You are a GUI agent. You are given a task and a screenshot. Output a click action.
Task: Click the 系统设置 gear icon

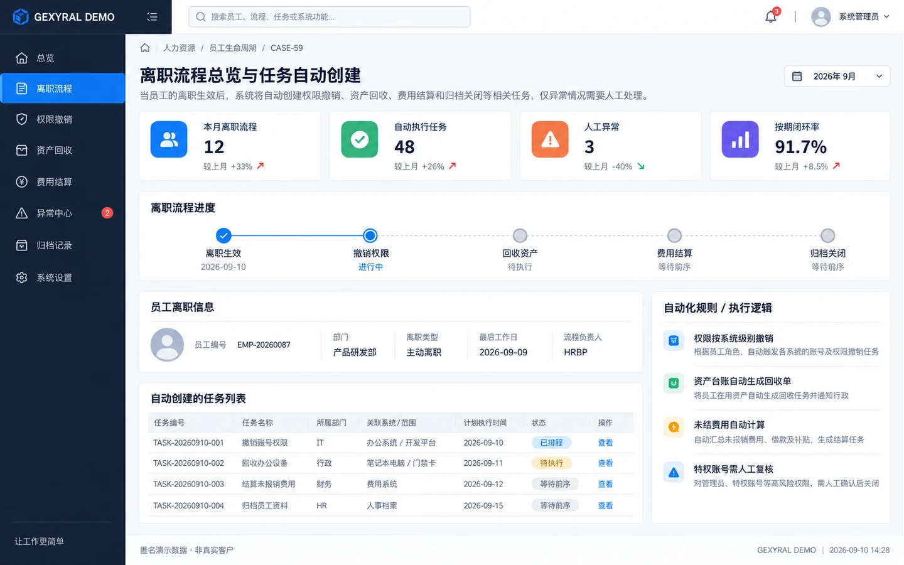click(22, 277)
